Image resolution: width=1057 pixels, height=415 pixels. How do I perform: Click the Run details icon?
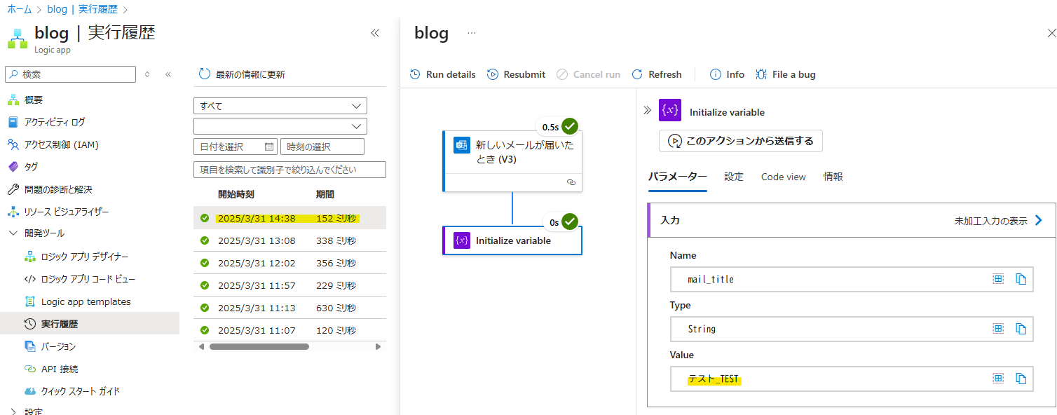click(x=415, y=74)
